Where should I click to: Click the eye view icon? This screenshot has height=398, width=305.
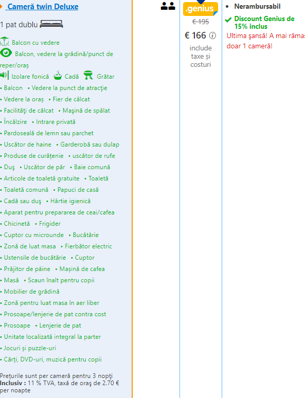(x=6, y=53)
